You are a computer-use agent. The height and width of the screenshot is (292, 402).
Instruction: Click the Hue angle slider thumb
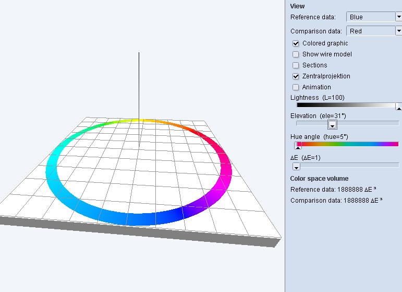pos(298,146)
